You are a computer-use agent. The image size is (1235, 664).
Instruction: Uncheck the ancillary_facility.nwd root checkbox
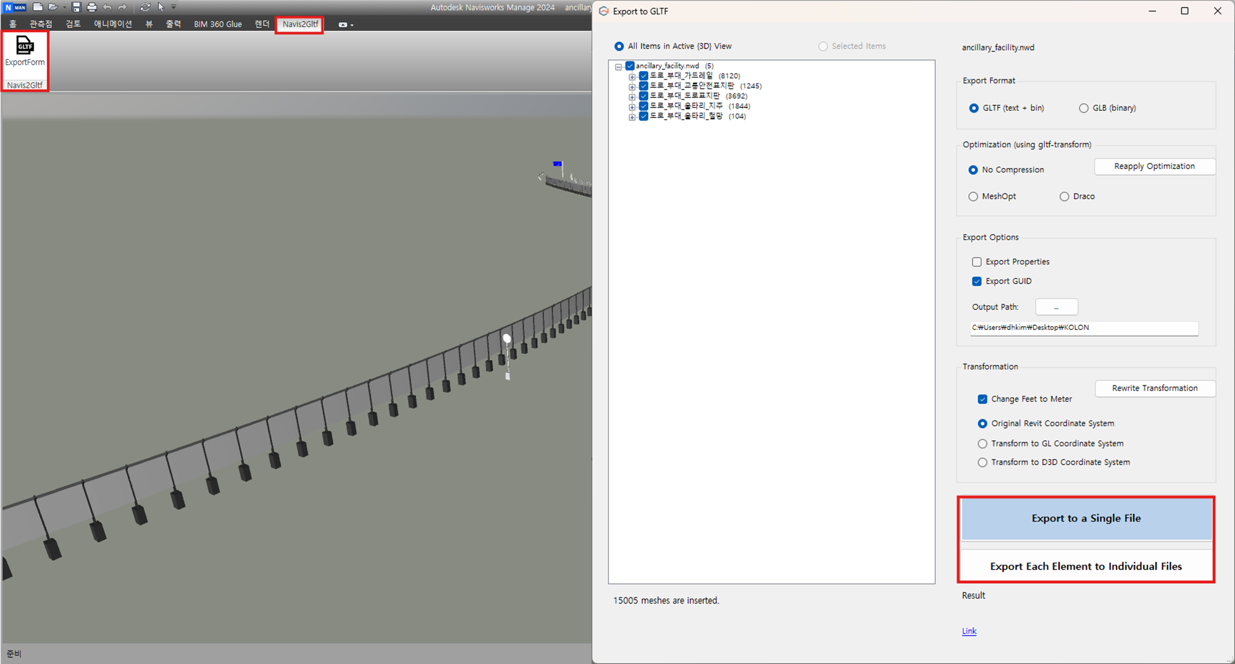click(630, 65)
